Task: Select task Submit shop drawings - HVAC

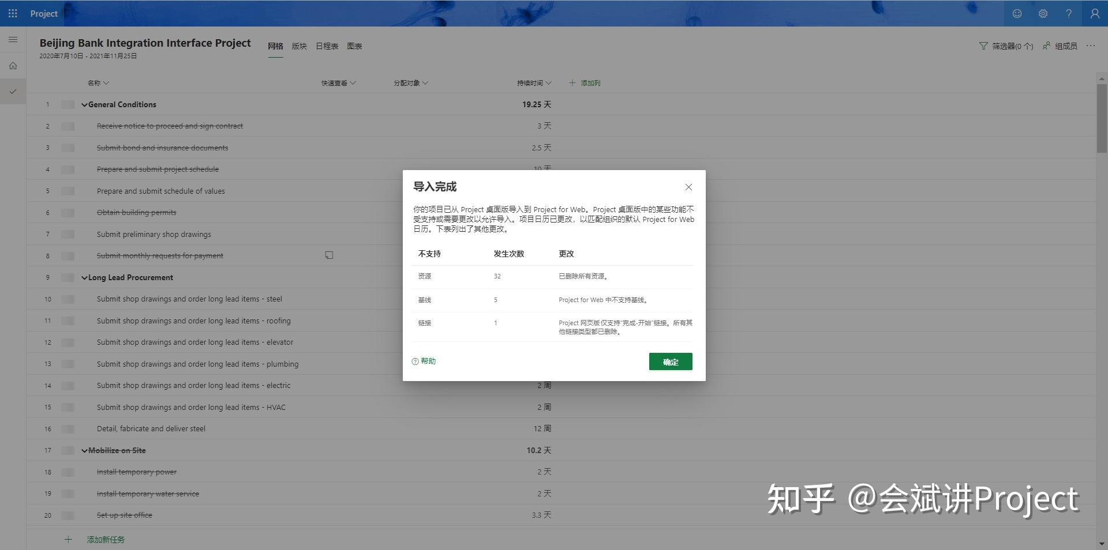Action: click(191, 407)
